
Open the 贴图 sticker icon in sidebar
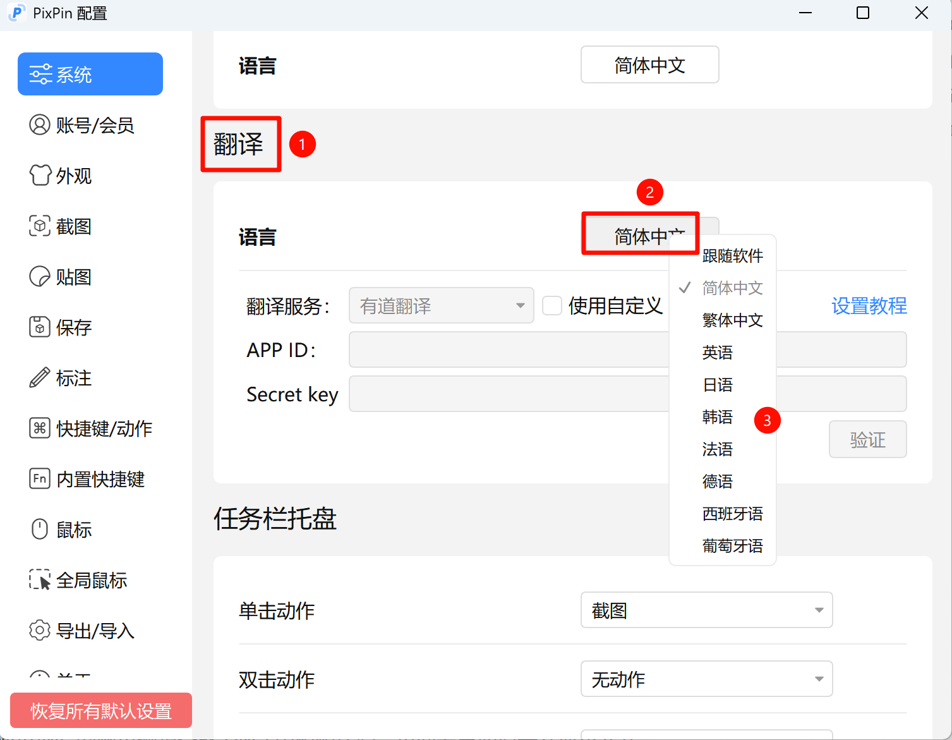(x=39, y=277)
